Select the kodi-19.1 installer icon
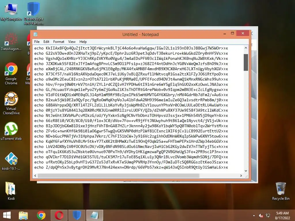The width and height of the screenshot is (295, 221). (11, 161)
